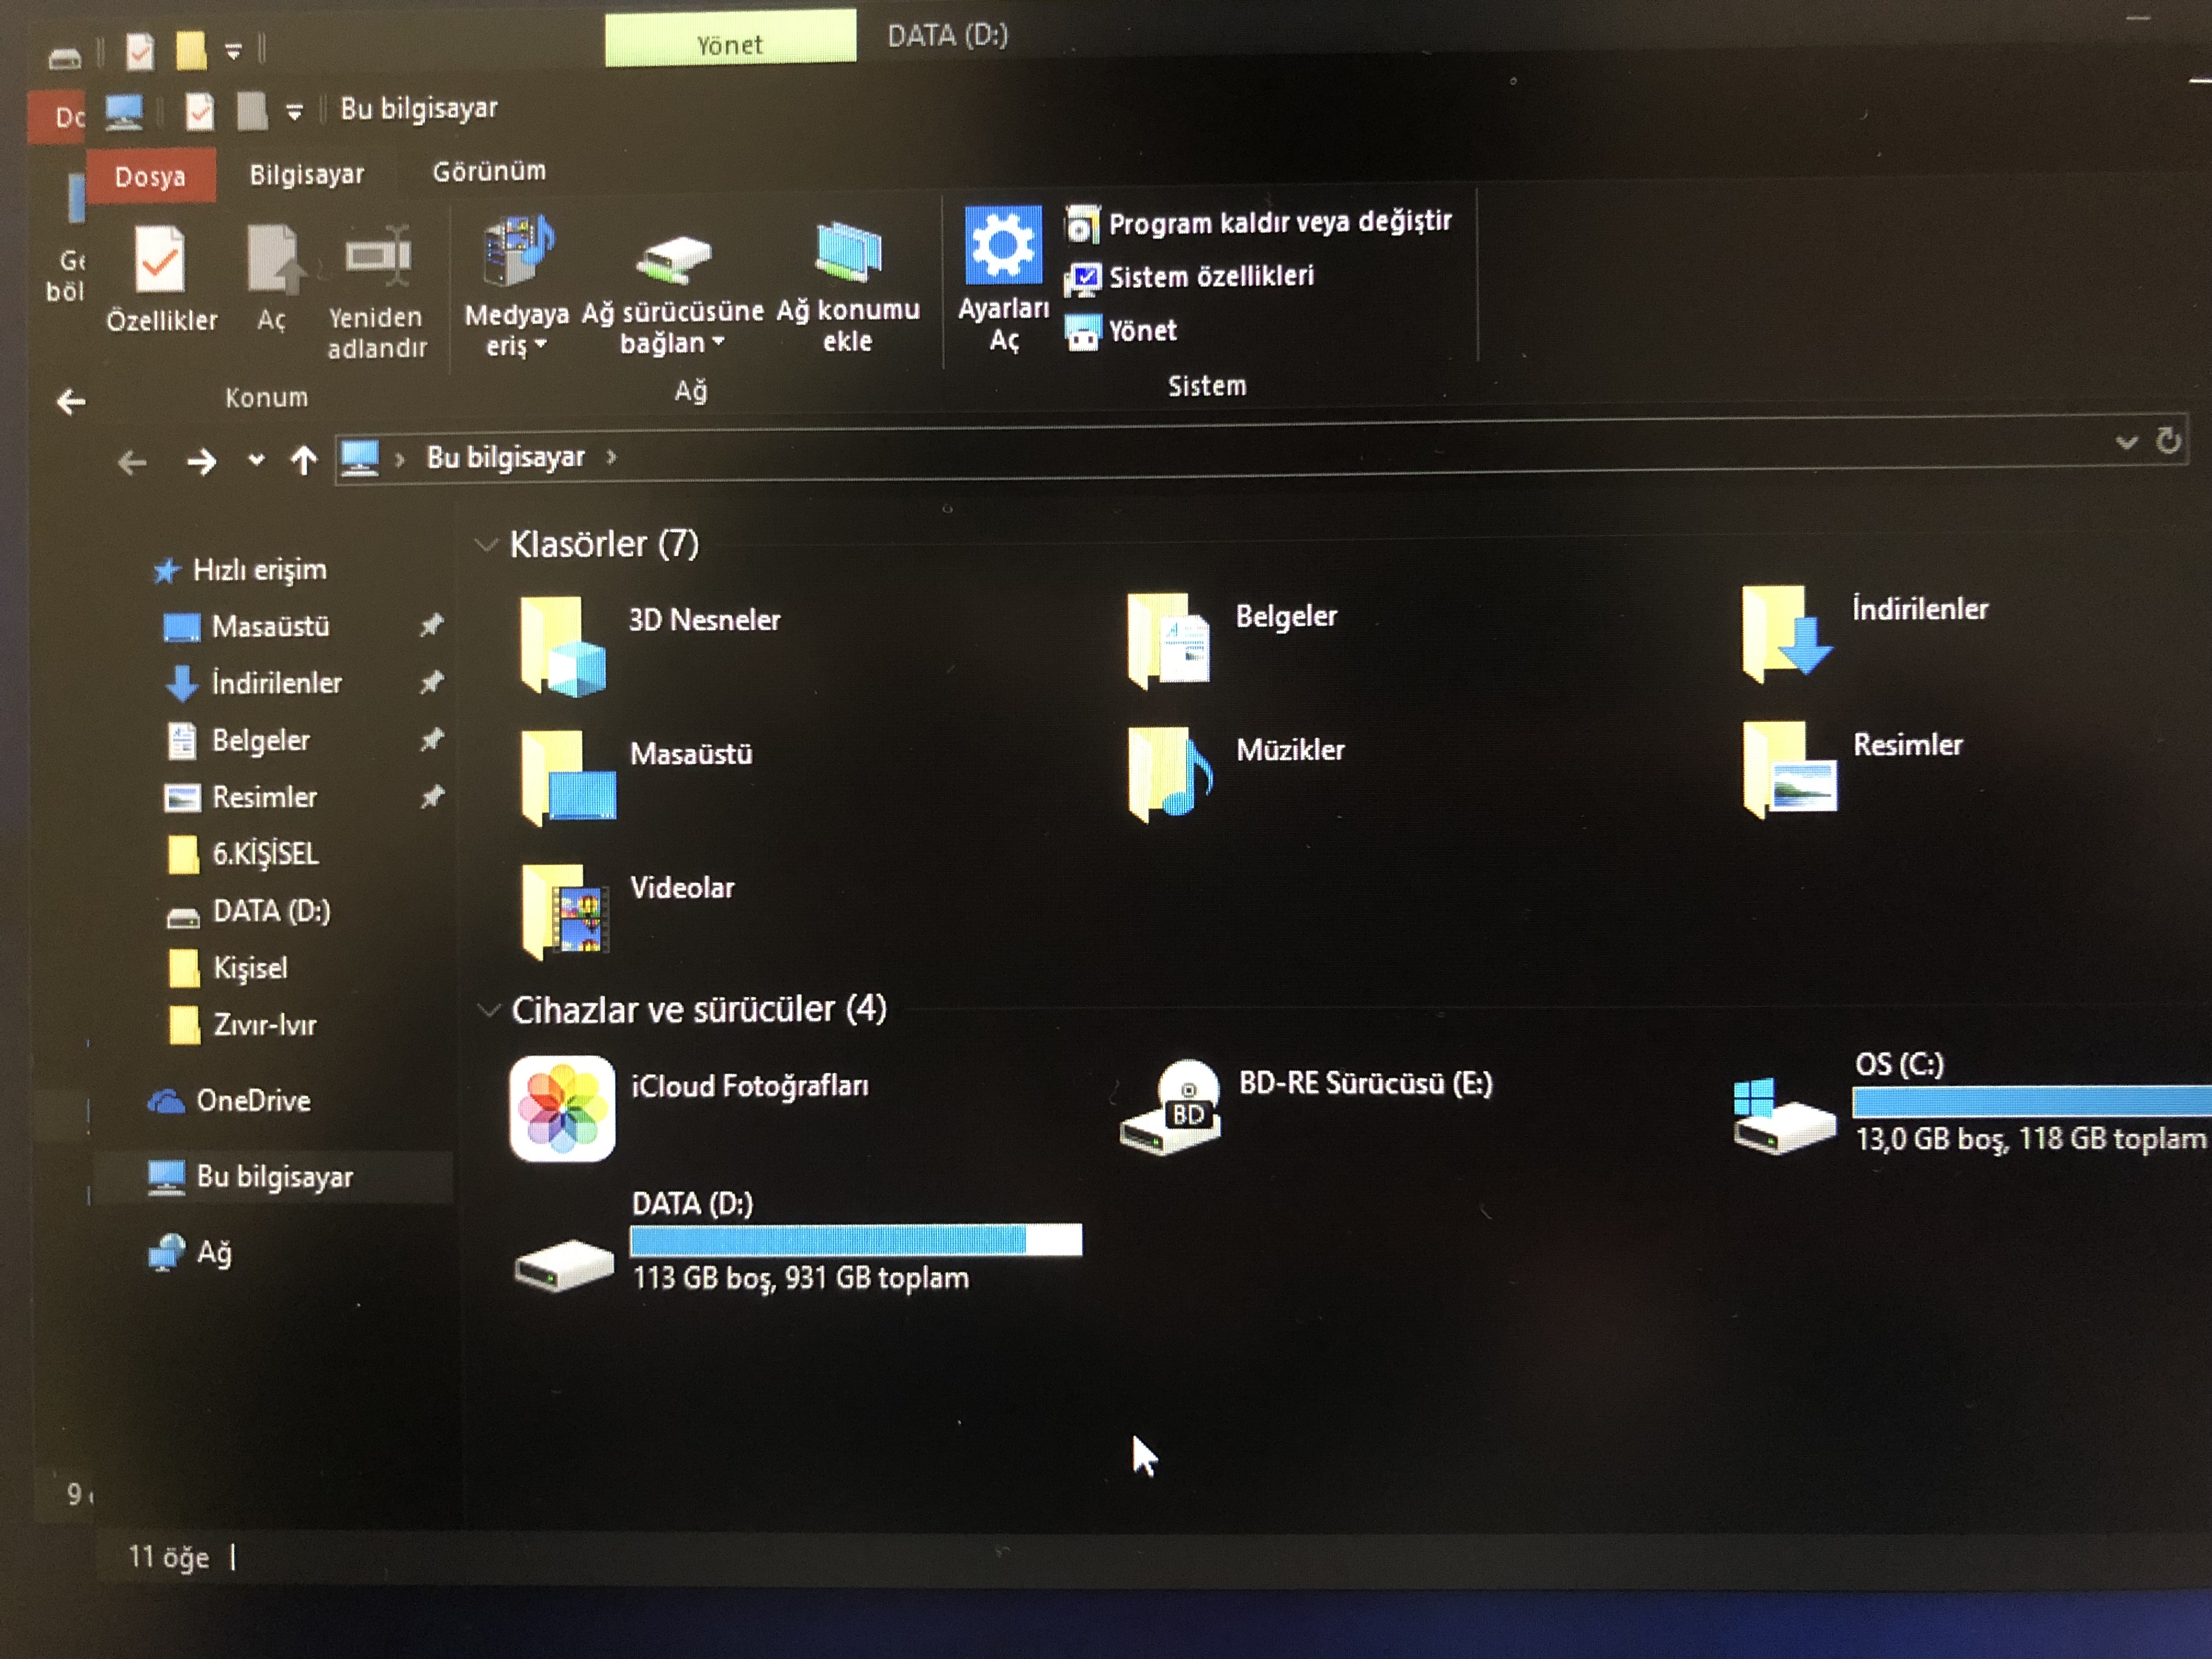Select DATA (D:) in sidebar
2212x1659 pixels.
[248, 912]
